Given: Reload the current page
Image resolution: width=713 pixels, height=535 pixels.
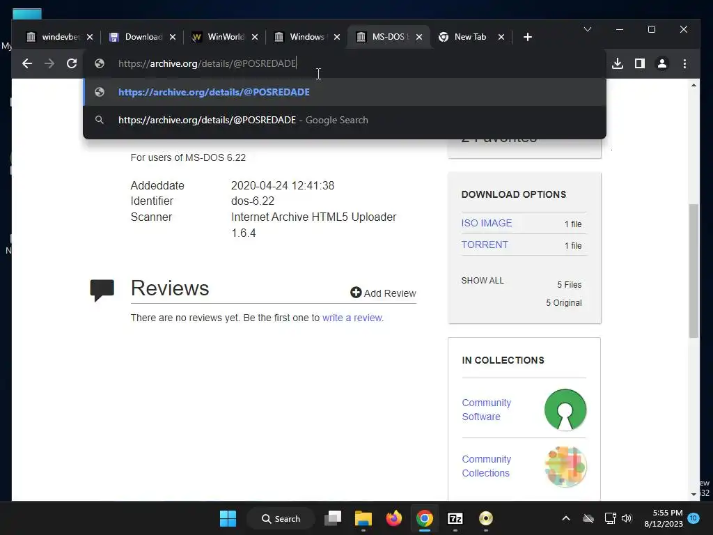Looking at the screenshot, I should coord(72,63).
